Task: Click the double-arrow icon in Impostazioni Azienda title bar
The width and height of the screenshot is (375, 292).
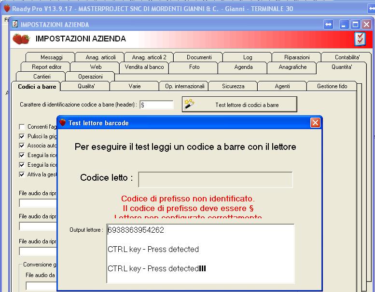Action: [x=328, y=25]
